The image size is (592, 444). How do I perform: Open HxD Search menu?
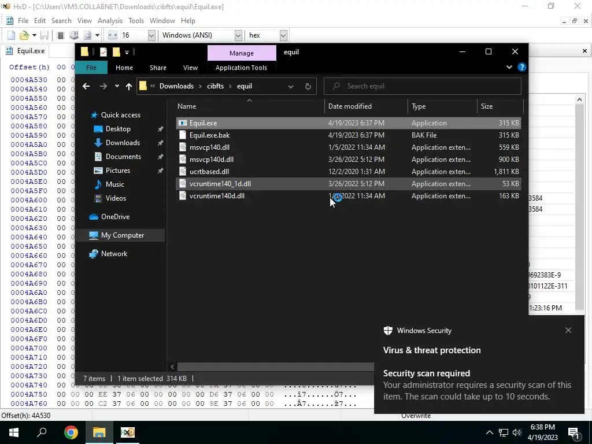61,21
